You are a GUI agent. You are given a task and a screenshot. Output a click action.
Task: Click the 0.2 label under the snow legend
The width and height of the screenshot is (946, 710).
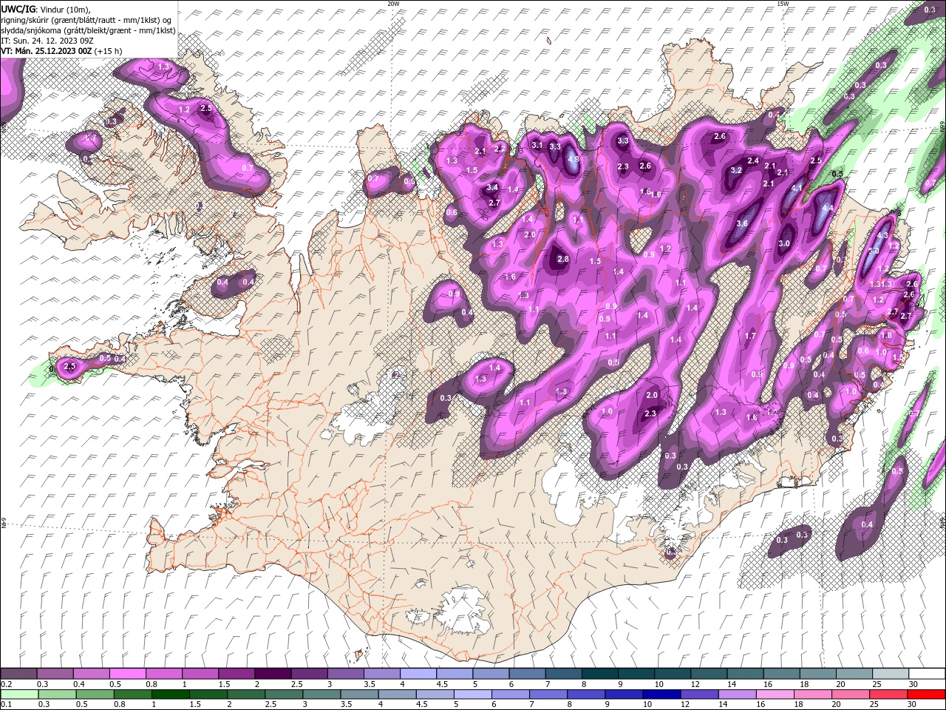(6, 684)
